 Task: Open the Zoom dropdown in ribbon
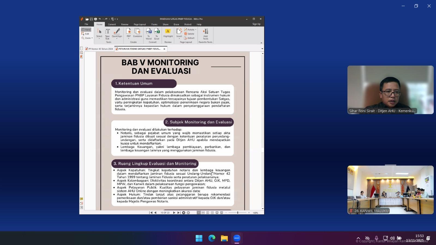[x=88, y=38]
